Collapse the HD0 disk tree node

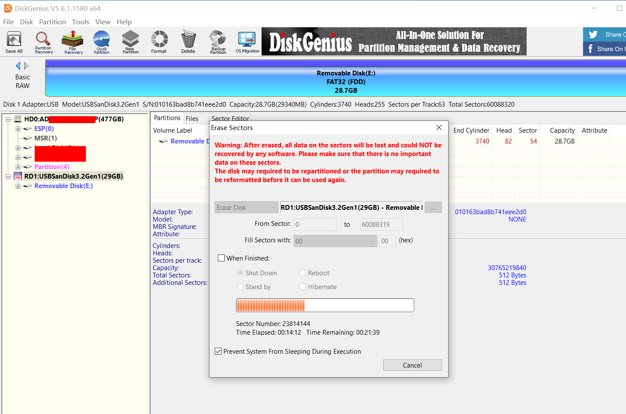[8, 119]
